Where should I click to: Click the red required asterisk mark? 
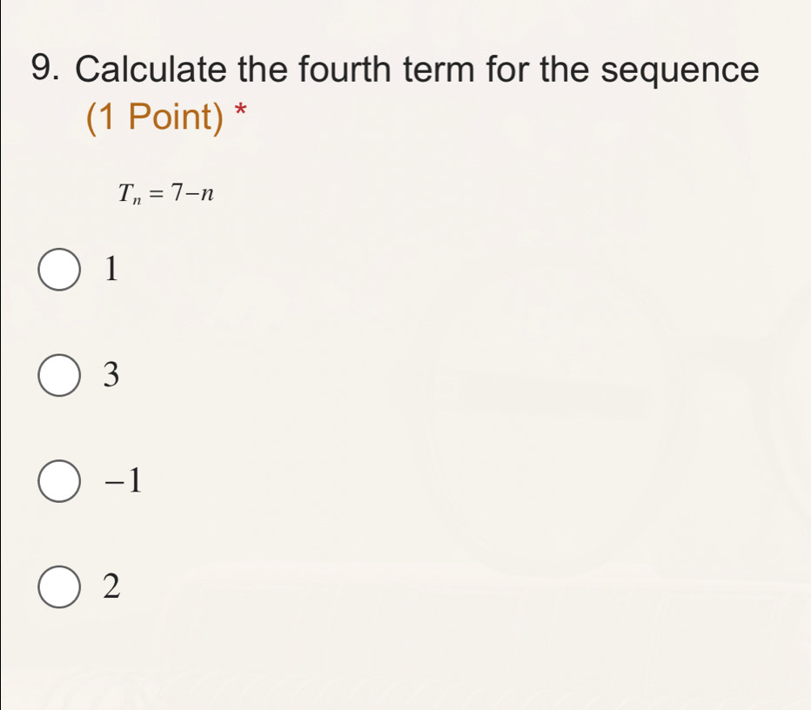point(240,111)
